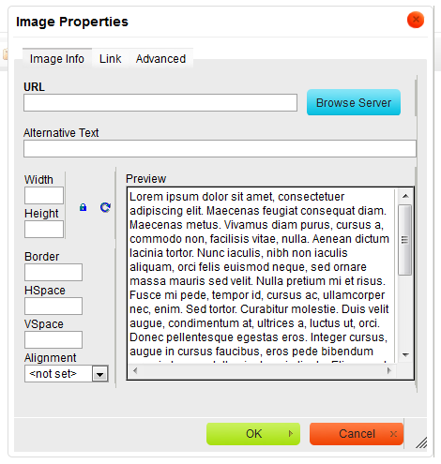
Task: Switch to the Link tab
Action: (x=111, y=58)
